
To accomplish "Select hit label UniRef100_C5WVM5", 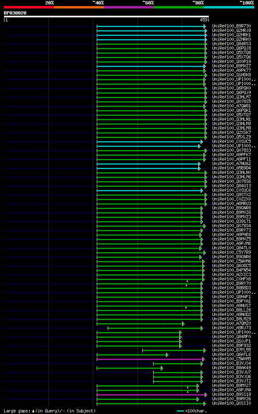I will tap(232, 359).
